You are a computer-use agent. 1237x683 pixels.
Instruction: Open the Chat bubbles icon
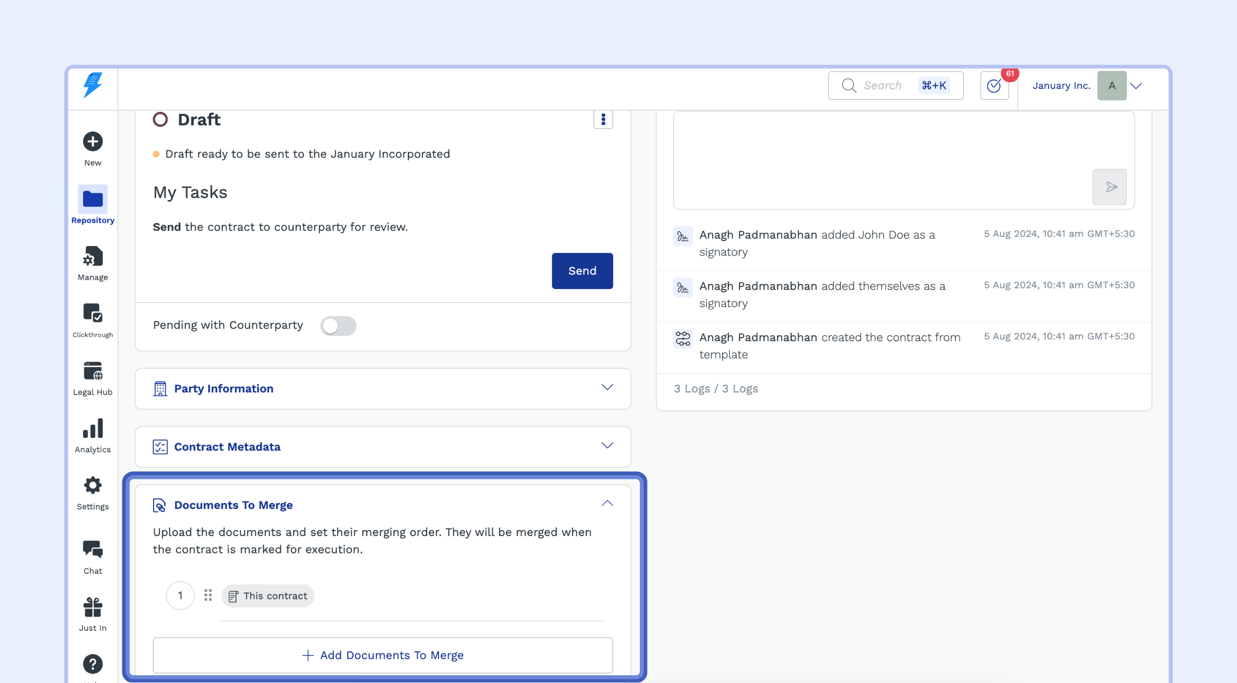tap(92, 550)
